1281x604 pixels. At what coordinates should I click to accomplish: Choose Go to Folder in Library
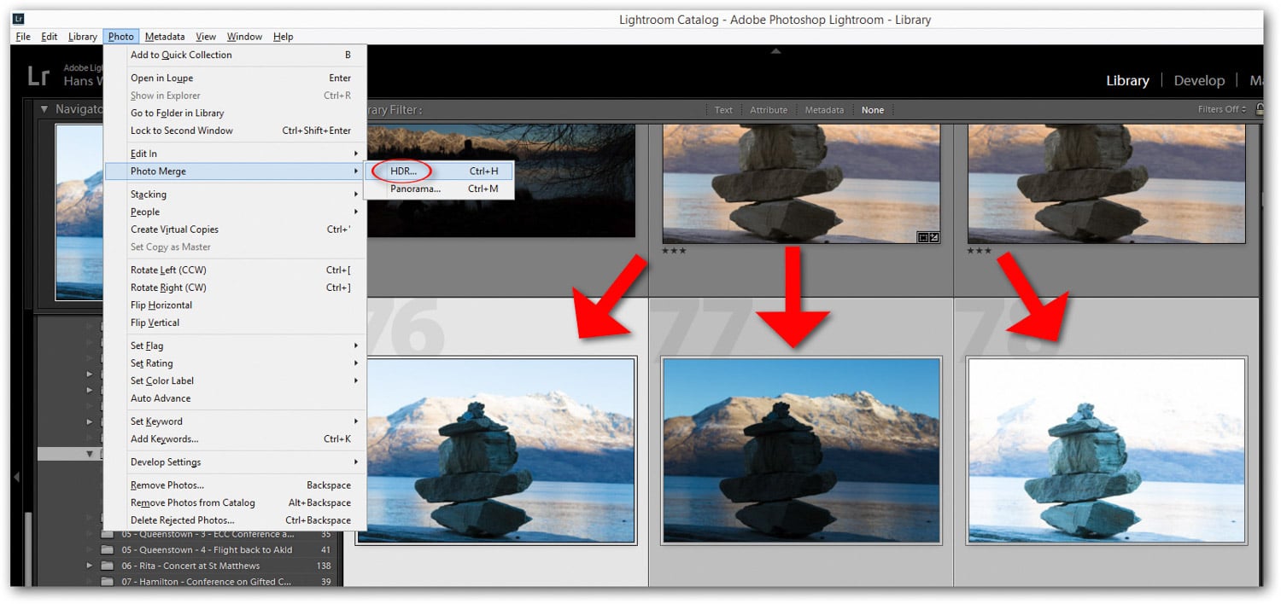[235, 113]
